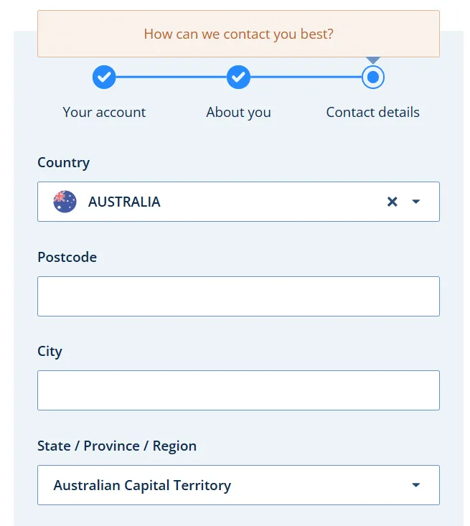The height and width of the screenshot is (526, 470).
Task: Click the AUSTRALIA country name text
Action: pos(124,202)
